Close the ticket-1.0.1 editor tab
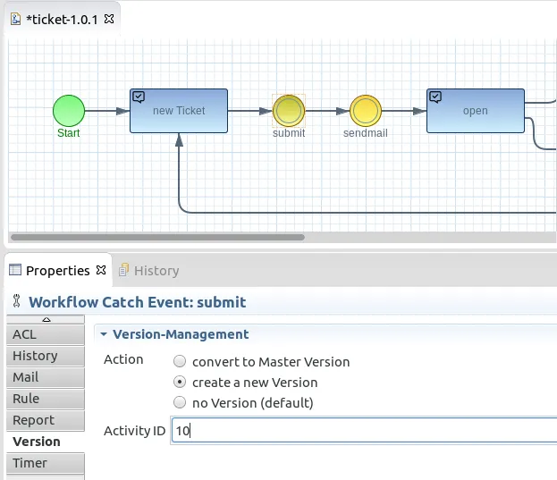This screenshot has height=480, width=557. click(x=109, y=19)
